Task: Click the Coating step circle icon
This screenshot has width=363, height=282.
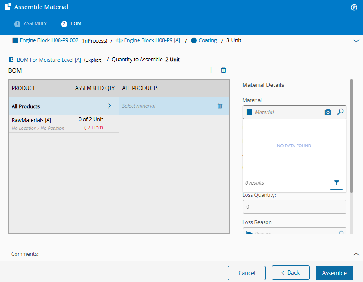Action: pos(194,40)
